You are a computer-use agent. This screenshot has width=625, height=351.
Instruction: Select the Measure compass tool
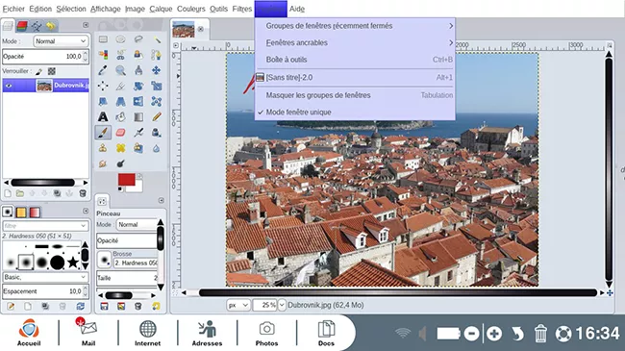(x=138, y=70)
